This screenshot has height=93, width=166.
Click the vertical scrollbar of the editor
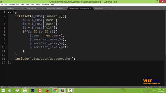[x=165, y=33]
